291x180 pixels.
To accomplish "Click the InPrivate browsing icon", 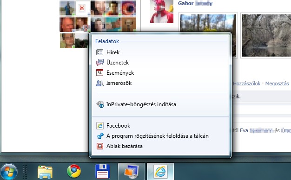I will click(x=100, y=104).
